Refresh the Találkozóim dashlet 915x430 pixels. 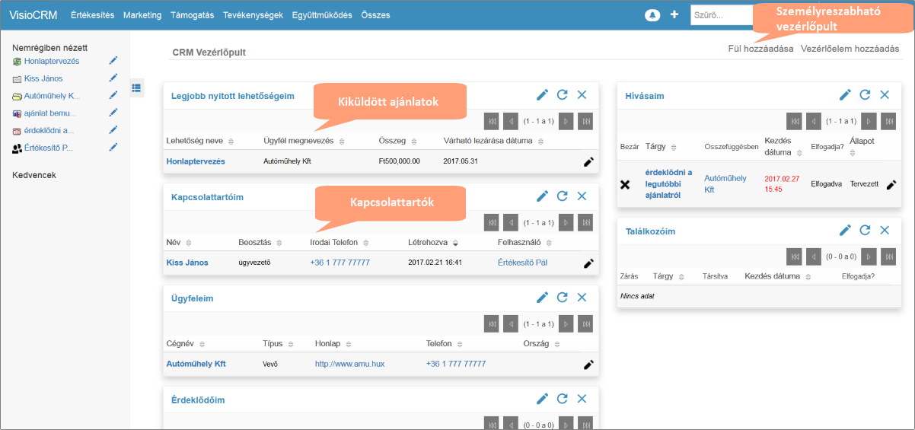pos(865,231)
